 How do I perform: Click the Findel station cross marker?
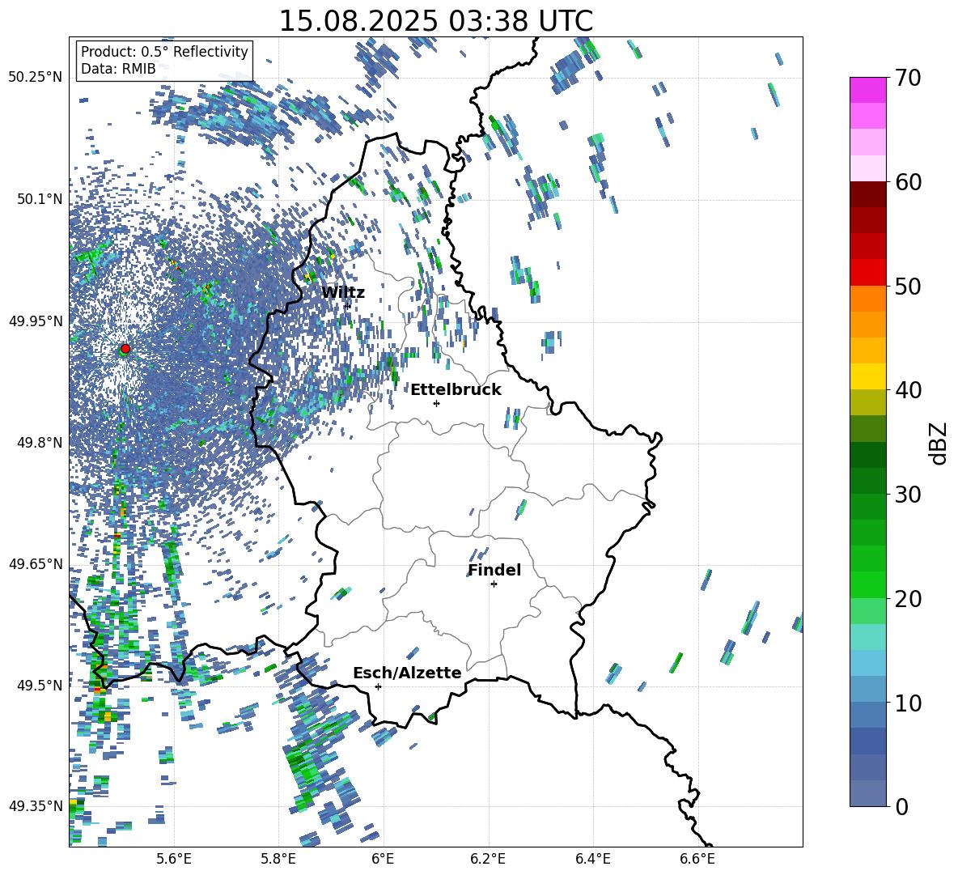494,584
